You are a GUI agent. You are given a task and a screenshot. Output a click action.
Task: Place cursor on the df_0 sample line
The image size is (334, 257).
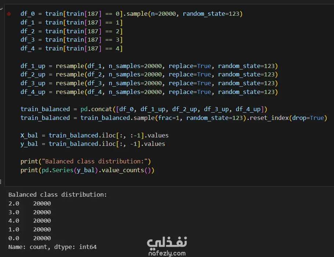click(x=132, y=14)
